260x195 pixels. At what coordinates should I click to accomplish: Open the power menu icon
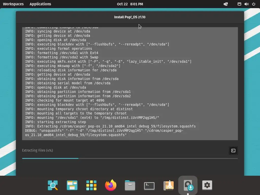pos(254,4)
